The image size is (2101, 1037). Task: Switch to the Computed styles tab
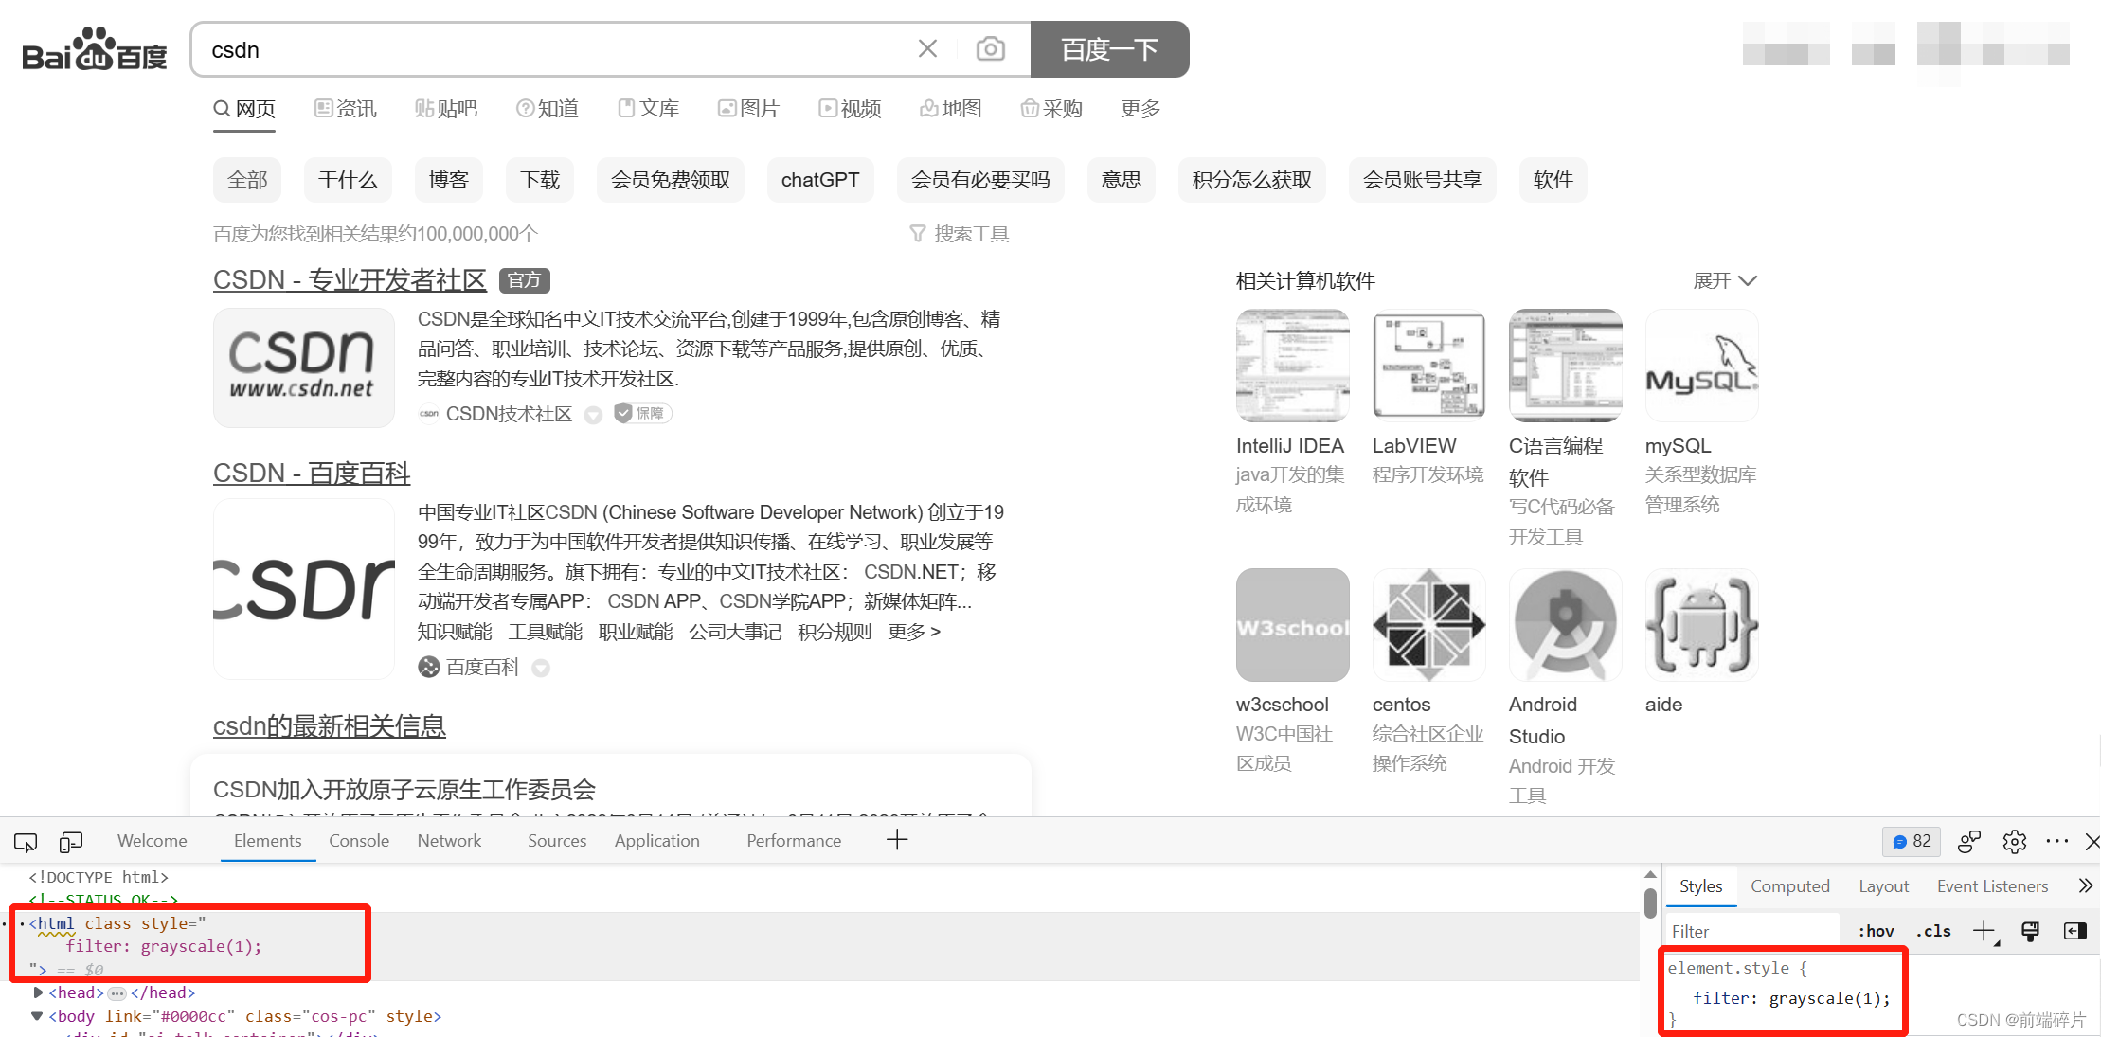click(x=1790, y=886)
